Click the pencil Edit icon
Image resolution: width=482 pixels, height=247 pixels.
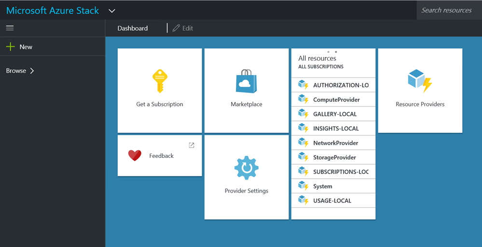pos(176,28)
